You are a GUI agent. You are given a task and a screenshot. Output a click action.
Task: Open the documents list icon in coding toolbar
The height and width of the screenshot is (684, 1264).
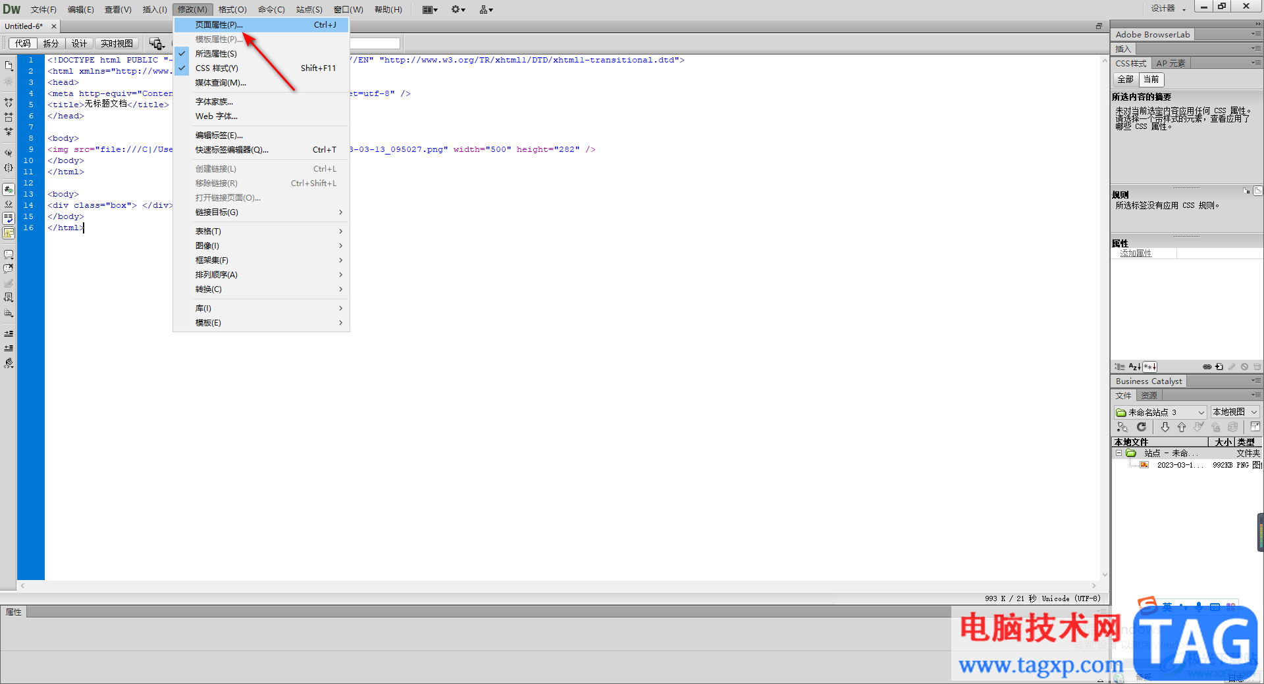tap(9, 66)
